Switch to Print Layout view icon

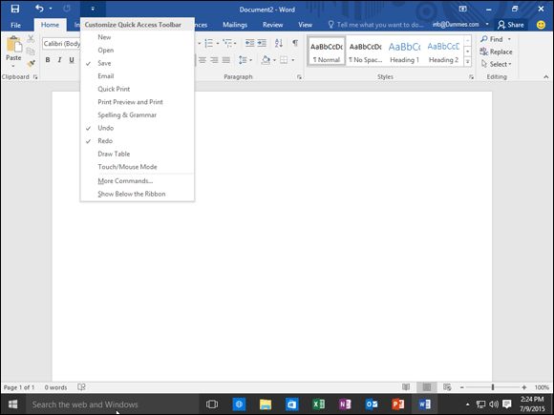coord(427,387)
